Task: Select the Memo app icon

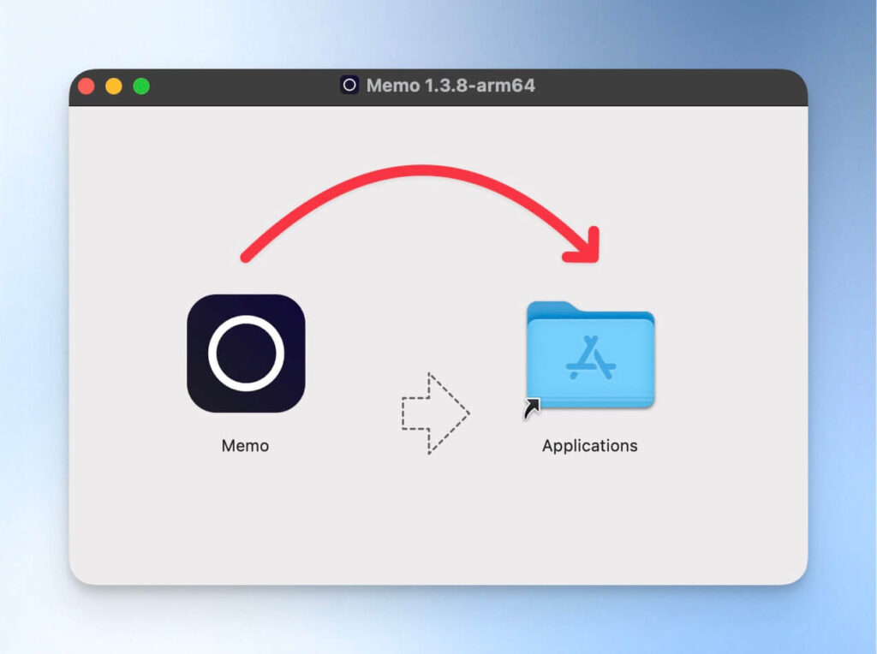Action: pyautogui.click(x=246, y=354)
